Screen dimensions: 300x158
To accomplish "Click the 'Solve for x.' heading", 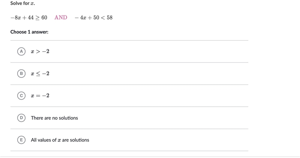I will (x=22, y=3).
